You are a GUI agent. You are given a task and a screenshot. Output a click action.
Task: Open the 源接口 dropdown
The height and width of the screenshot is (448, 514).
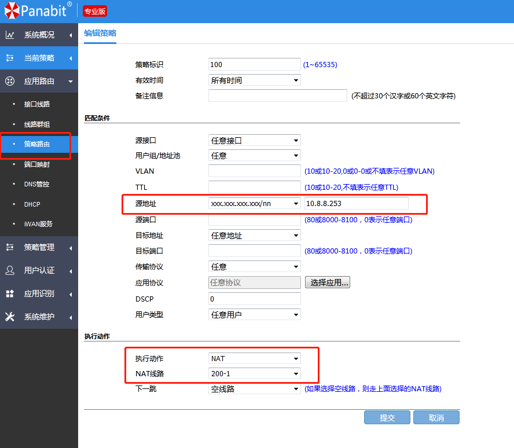(x=254, y=140)
